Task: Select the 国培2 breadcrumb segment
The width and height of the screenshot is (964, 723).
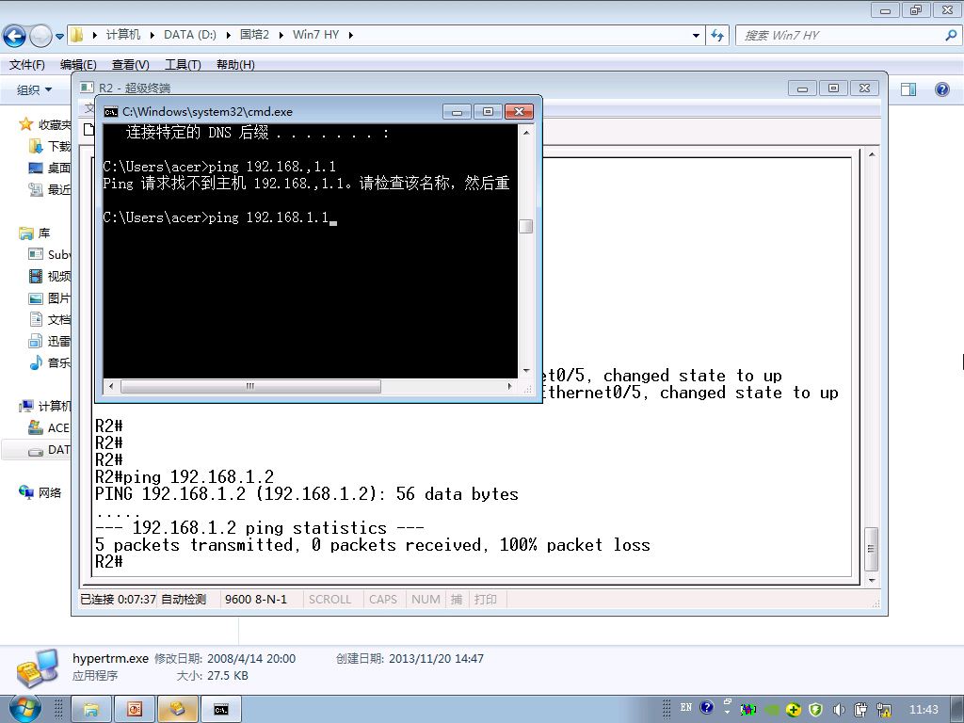Action: pyautogui.click(x=254, y=35)
